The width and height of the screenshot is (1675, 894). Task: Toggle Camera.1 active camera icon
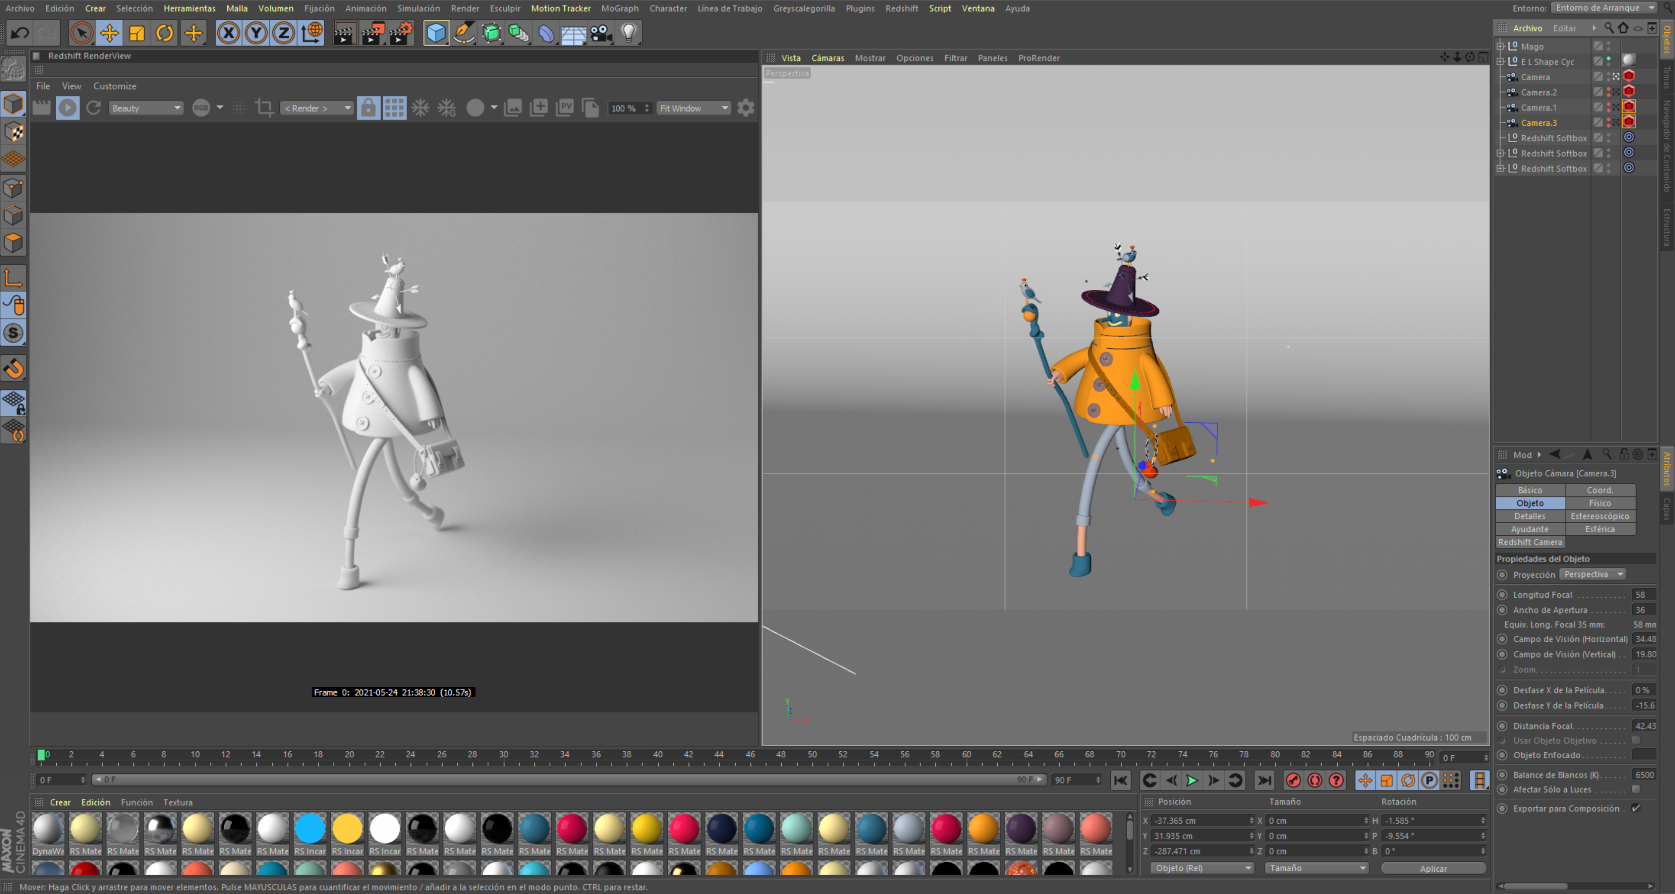pos(1616,107)
